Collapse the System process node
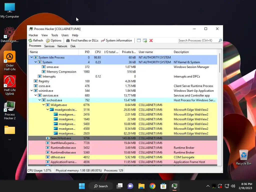Screen dimensions: 256x192 pos(35,62)
